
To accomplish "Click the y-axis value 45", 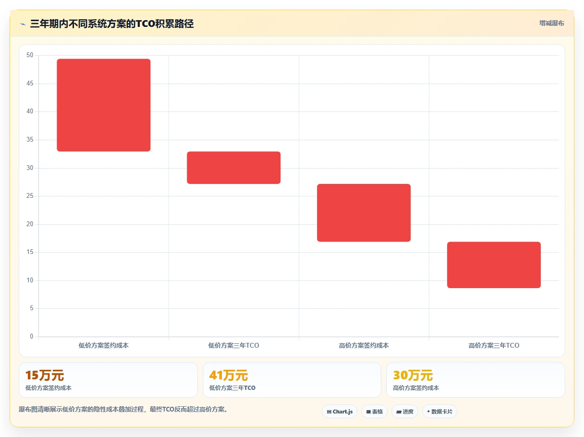I will tap(30, 84).
